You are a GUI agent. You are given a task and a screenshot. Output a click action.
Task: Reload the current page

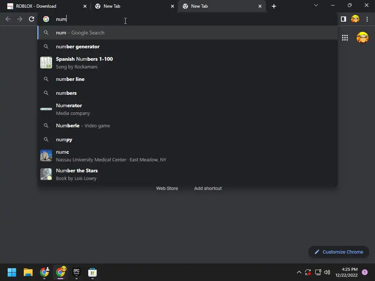point(31,19)
